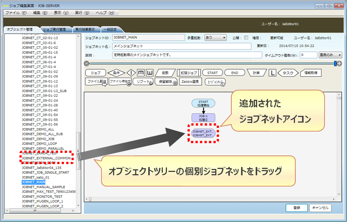The image size is (347, 222).
Task: Select the START icon in palette
Action: click(212, 73)
